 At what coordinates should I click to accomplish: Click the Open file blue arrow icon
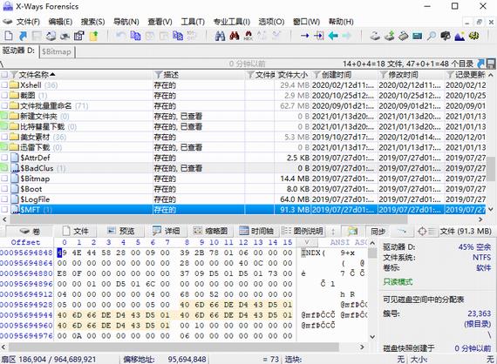pyautogui.click(x=23, y=36)
